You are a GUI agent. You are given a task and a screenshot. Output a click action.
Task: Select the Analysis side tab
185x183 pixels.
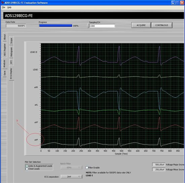click(x=4, y=64)
